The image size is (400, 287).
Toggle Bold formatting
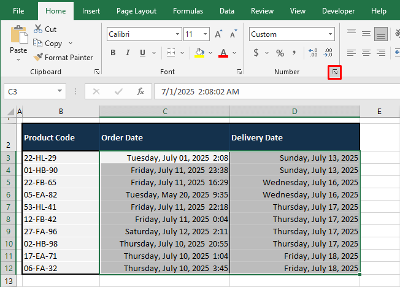pyautogui.click(x=113, y=53)
